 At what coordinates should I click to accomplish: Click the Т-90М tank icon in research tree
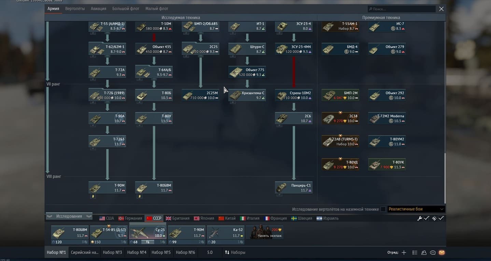pyautogui.click(x=95, y=188)
